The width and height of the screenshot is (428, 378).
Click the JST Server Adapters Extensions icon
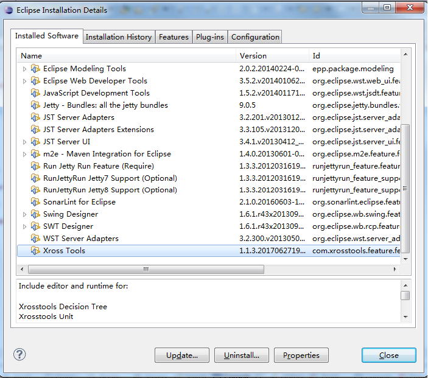pyautogui.click(x=35, y=130)
